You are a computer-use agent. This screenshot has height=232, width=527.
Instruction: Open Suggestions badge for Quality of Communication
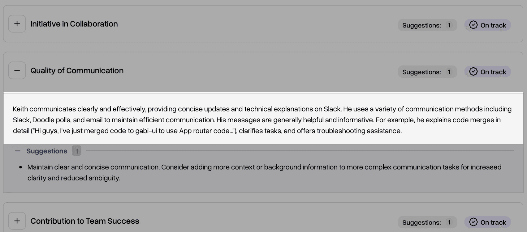pos(427,72)
